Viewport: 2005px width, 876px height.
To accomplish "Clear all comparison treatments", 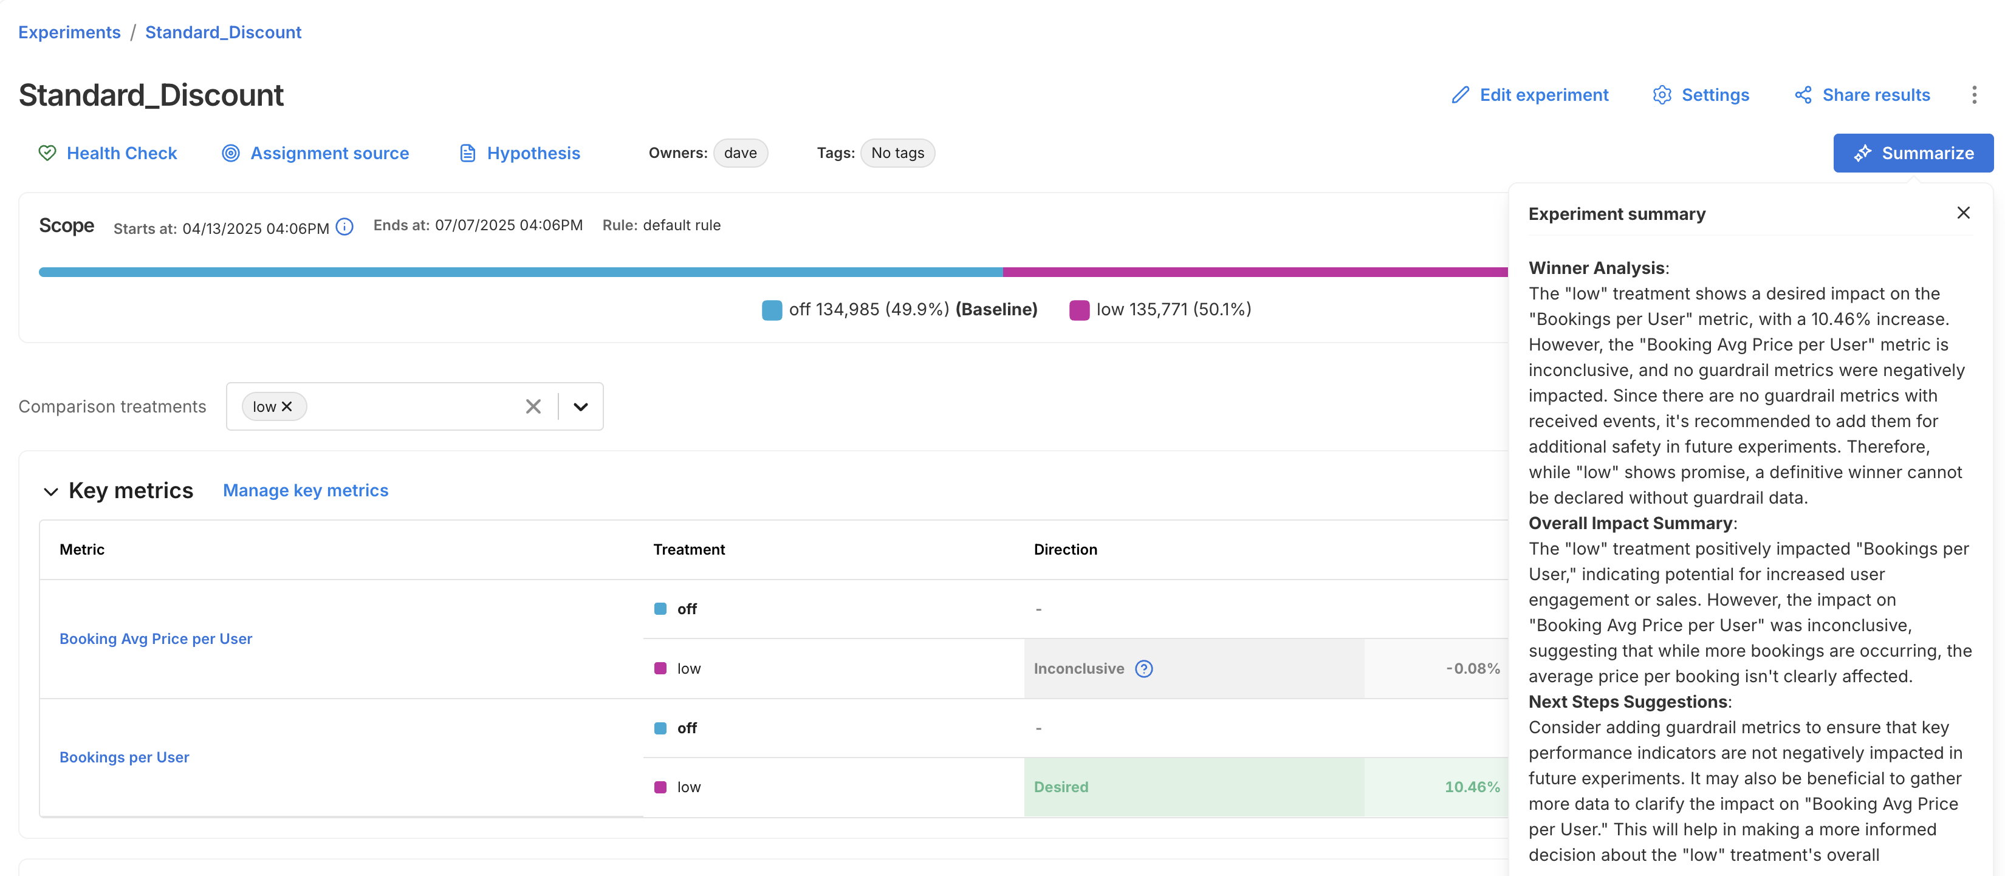I will click(x=533, y=406).
